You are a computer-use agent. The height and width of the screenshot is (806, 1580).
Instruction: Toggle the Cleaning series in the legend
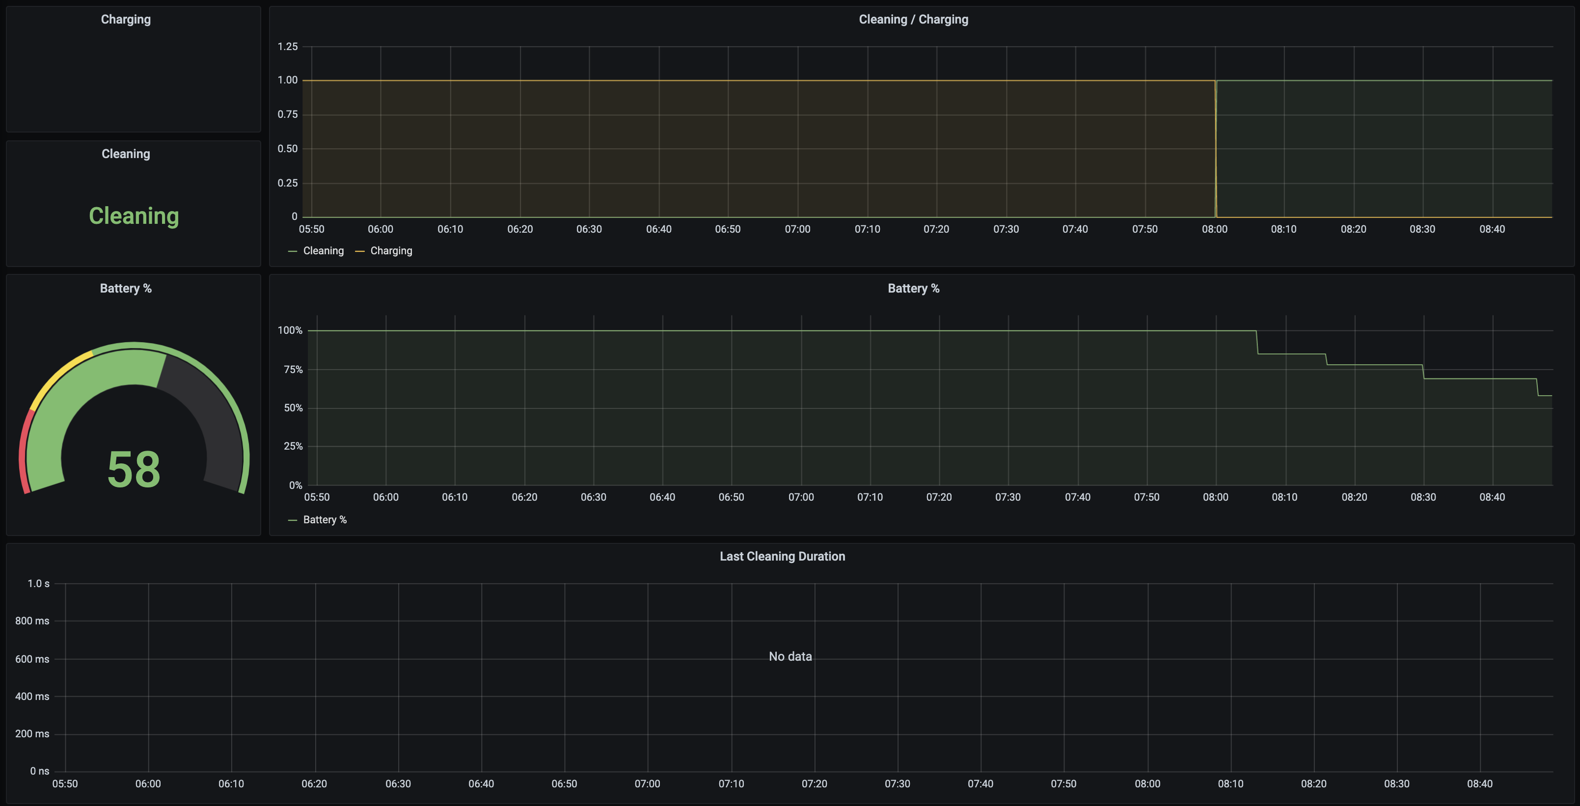coord(323,251)
